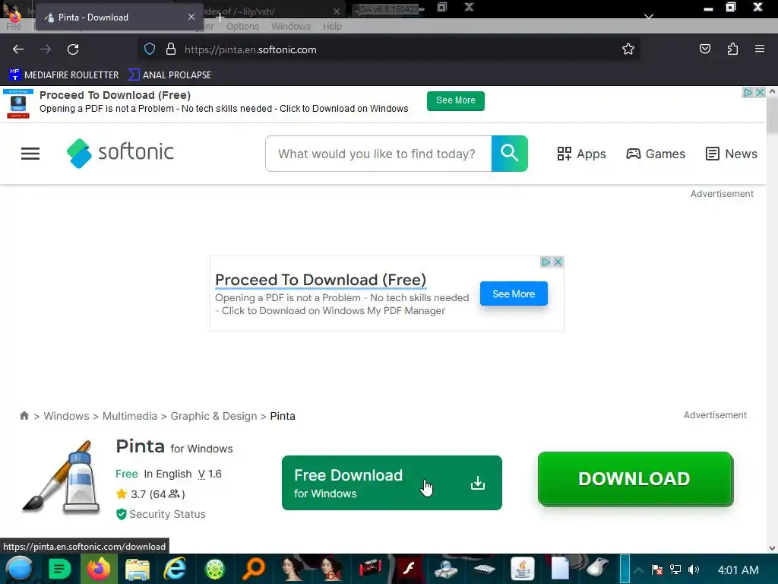
Task: Open Windows breadcrumb link
Action: (x=67, y=416)
